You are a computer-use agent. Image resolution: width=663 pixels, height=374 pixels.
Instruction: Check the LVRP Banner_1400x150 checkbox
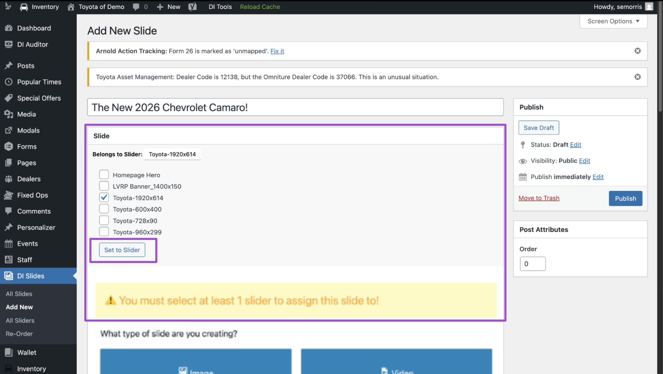point(104,186)
